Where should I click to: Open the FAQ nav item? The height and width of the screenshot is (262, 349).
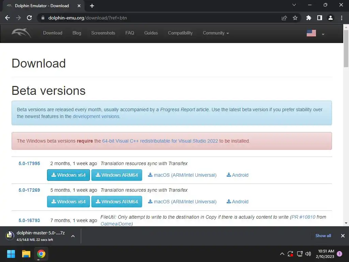130,33
